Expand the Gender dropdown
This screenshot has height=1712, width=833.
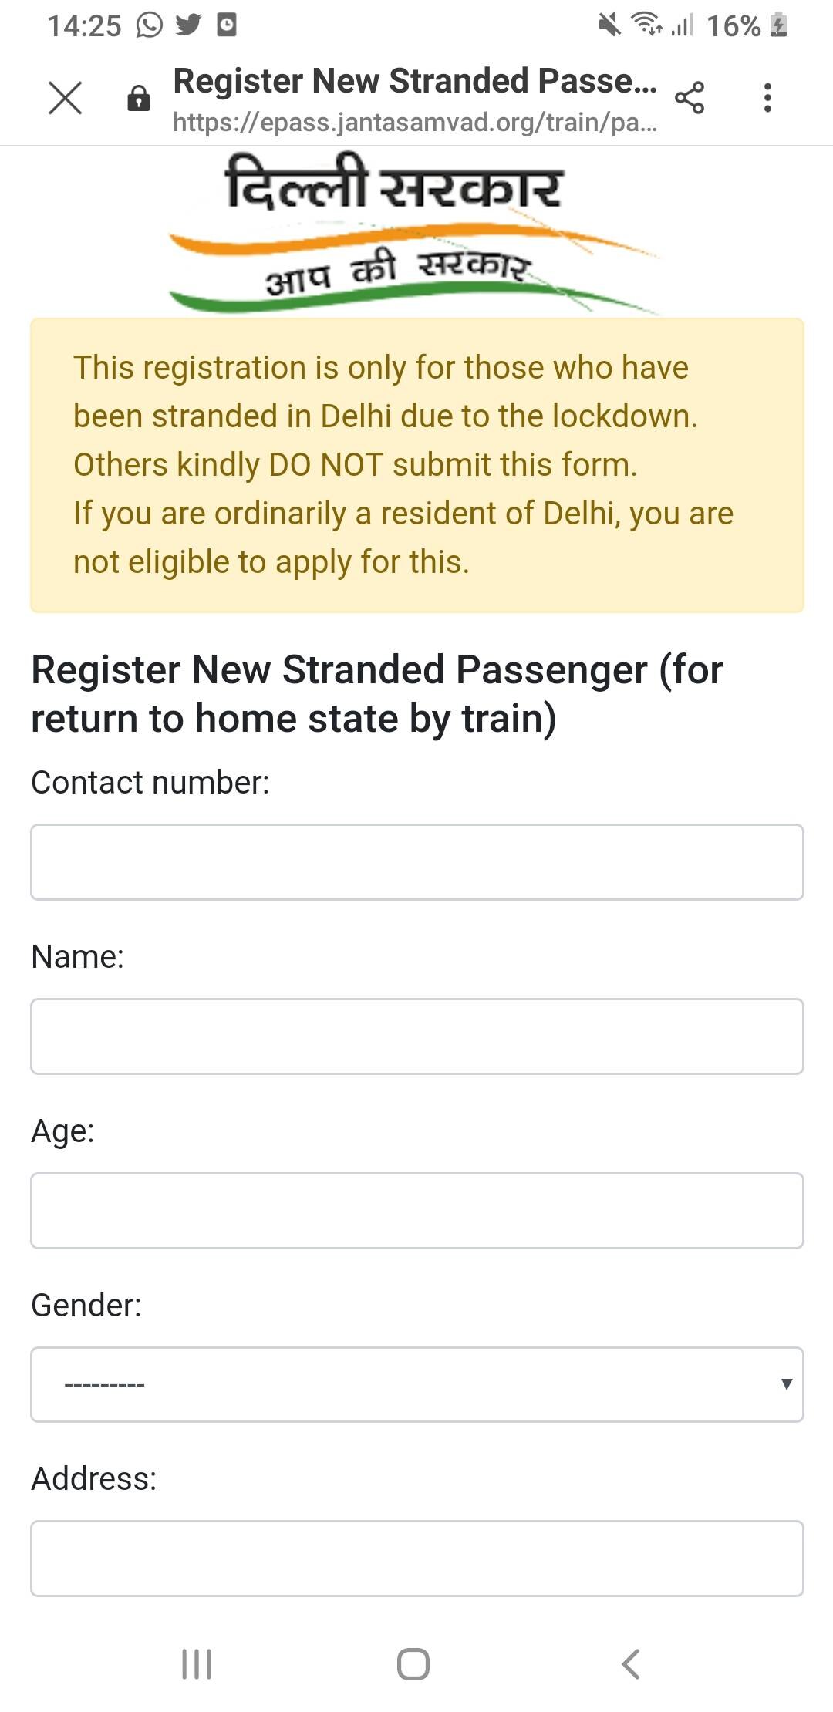pos(416,1384)
